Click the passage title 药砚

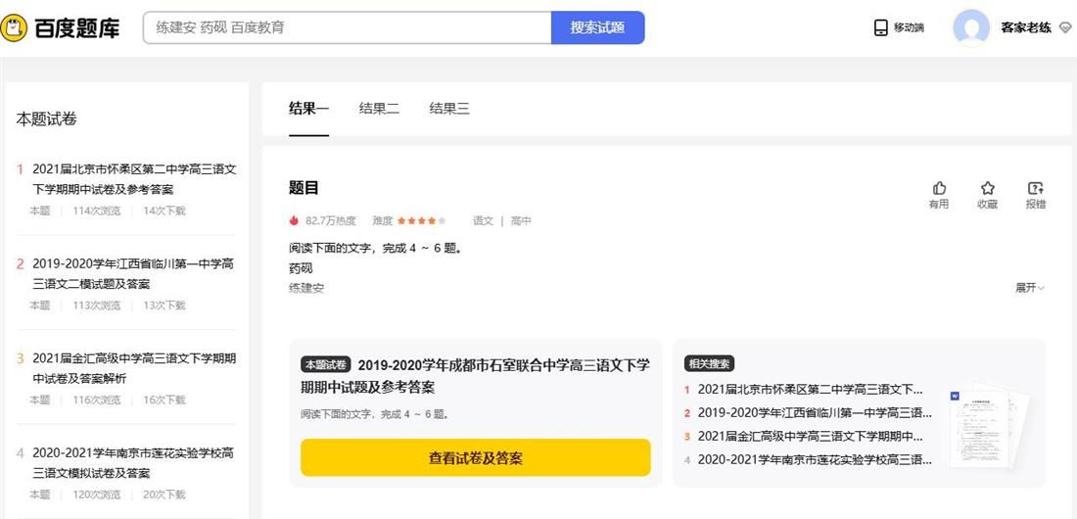301,268
